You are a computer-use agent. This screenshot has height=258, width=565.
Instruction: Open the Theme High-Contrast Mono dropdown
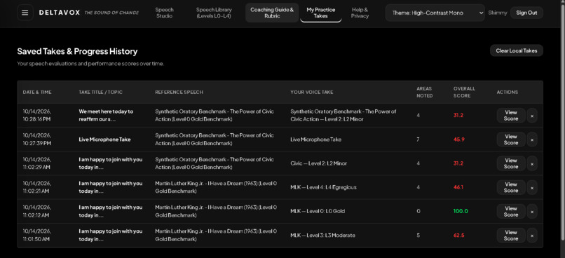point(435,13)
